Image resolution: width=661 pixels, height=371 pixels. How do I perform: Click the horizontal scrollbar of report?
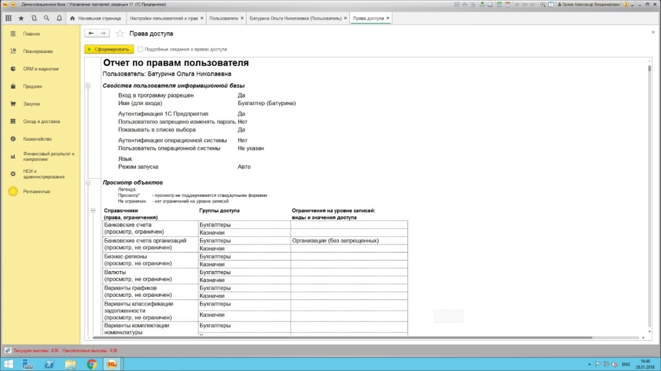pyautogui.click(x=342, y=337)
